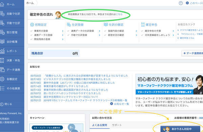Open the 個人情報保護方針 link in the sidebar
This screenshot has height=132, width=203.
tap(9, 122)
